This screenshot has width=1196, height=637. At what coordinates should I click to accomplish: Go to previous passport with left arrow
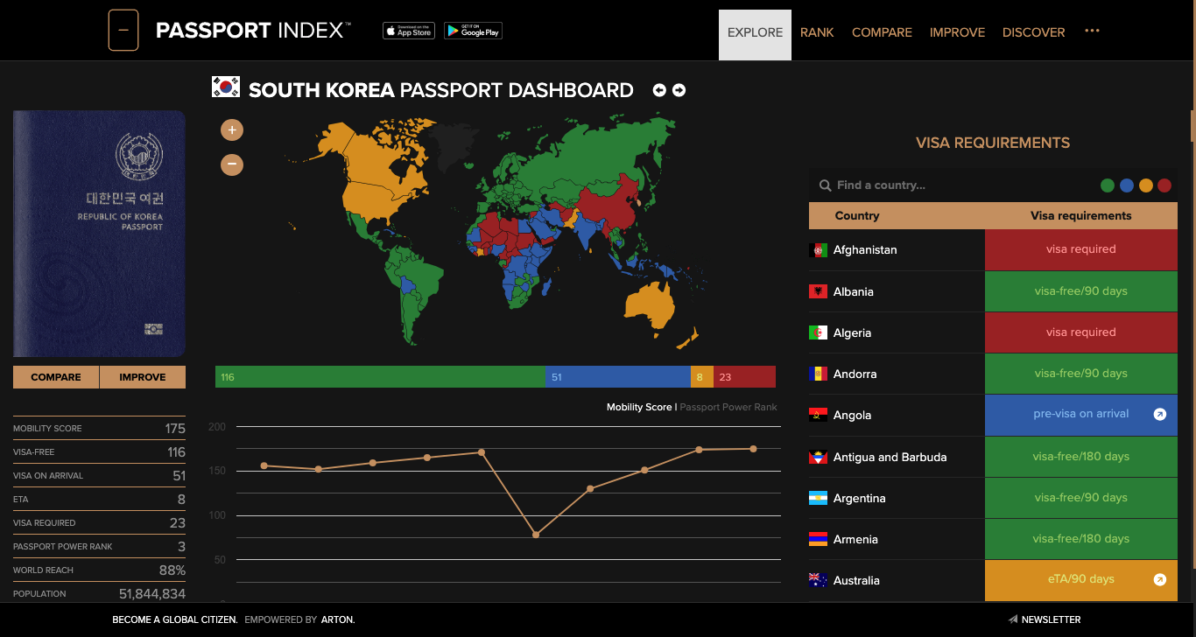659,90
